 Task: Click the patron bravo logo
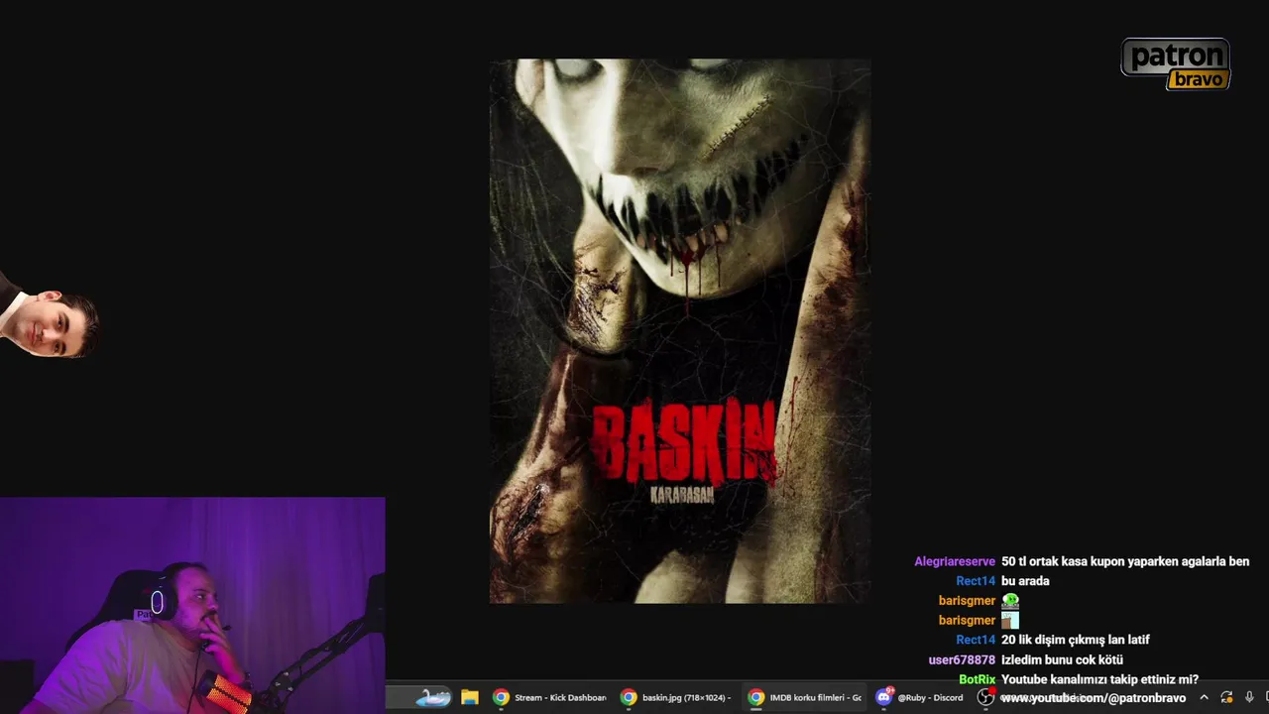pos(1176,64)
